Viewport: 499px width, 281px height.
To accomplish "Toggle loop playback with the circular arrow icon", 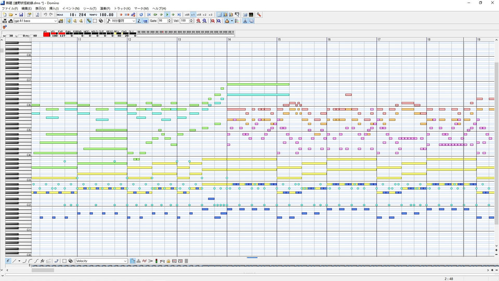I will coord(141,15).
